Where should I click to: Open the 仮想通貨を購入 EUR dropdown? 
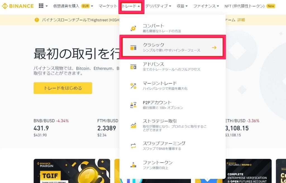[x=73, y=6]
